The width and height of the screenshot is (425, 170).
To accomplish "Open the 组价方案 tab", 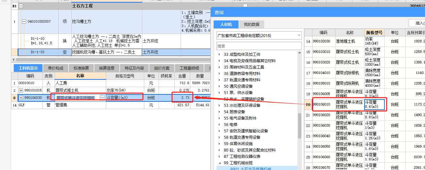I will tap(161, 68).
